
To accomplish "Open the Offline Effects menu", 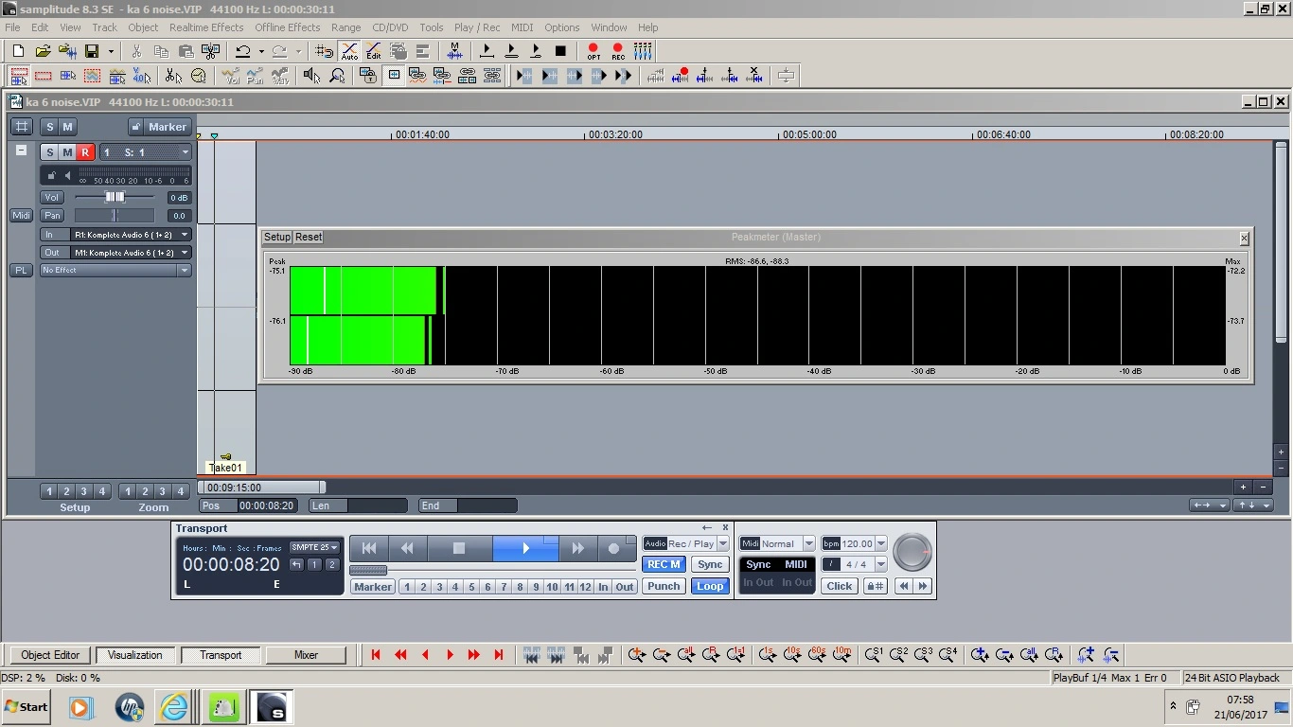I will pos(288,27).
